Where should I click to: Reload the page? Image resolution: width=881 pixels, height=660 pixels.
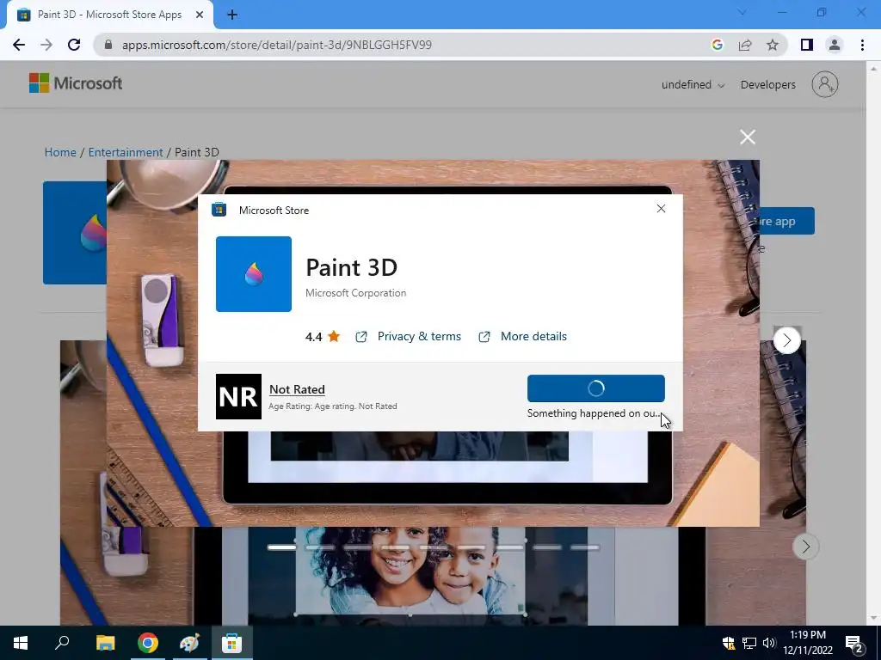[74, 45]
